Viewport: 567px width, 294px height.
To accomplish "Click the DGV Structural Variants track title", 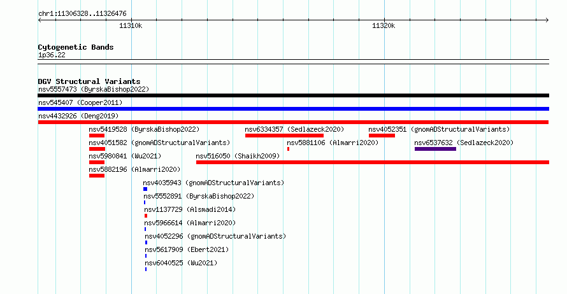I will pyautogui.click(x=89, y=81).
